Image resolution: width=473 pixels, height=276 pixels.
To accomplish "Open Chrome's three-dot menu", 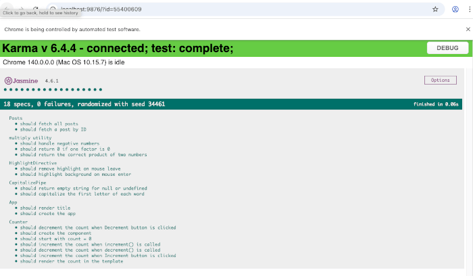I will pyautogui.click(x=470, y=9).
